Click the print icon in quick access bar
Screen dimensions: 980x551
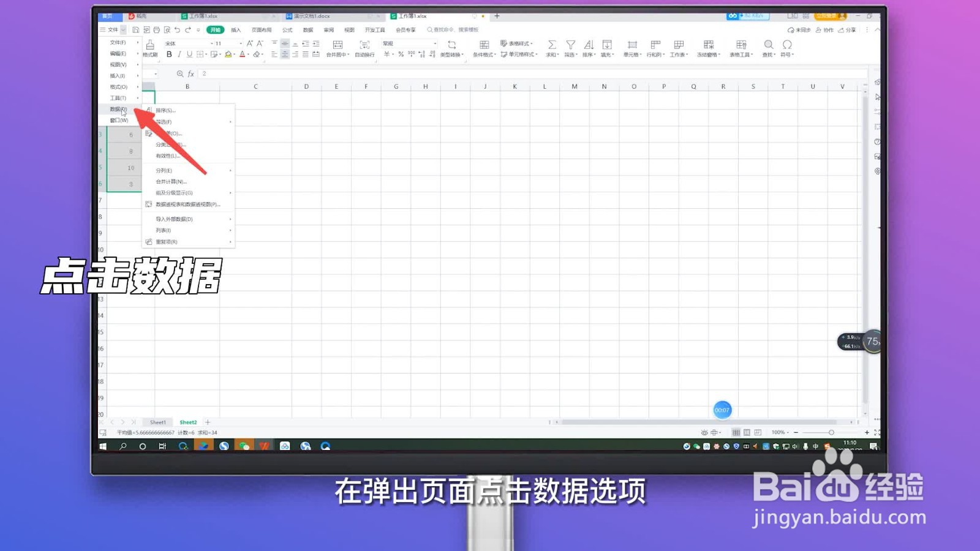[x=156, y=29]
